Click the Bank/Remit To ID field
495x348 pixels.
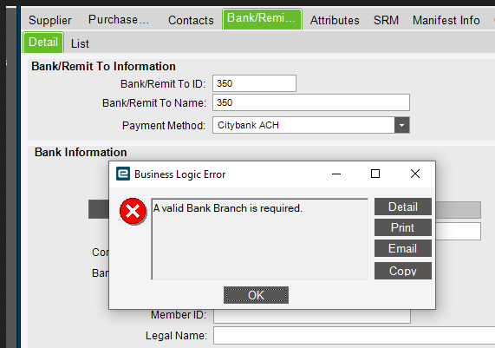pyautogui.click(x=254, y=83)
